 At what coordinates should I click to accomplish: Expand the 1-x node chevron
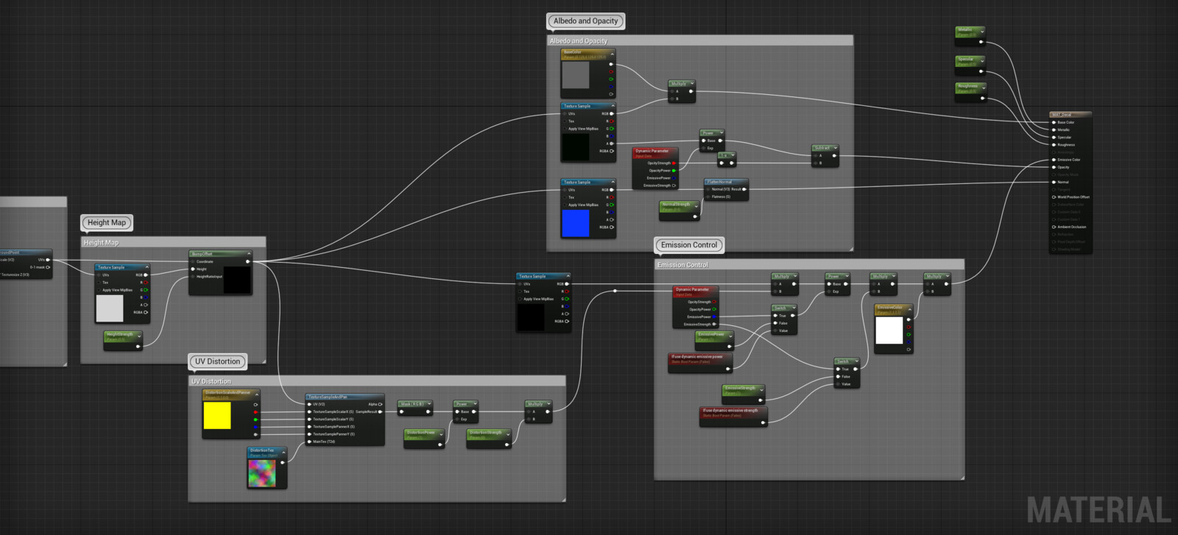click(x=731, y=155)
